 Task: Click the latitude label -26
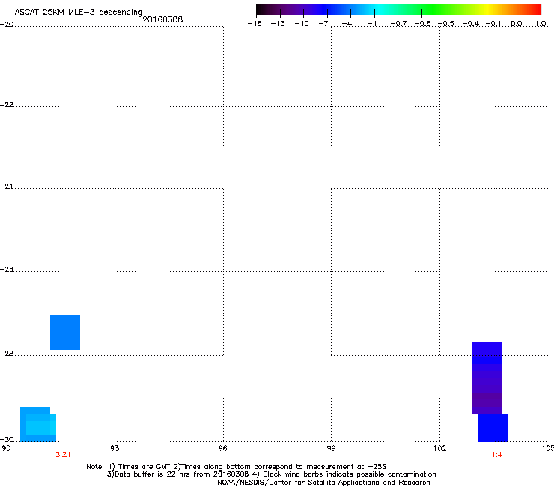coord(7,270)
